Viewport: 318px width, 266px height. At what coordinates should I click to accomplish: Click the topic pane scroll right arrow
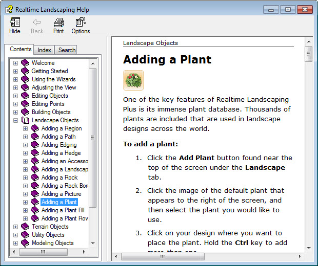300,256
